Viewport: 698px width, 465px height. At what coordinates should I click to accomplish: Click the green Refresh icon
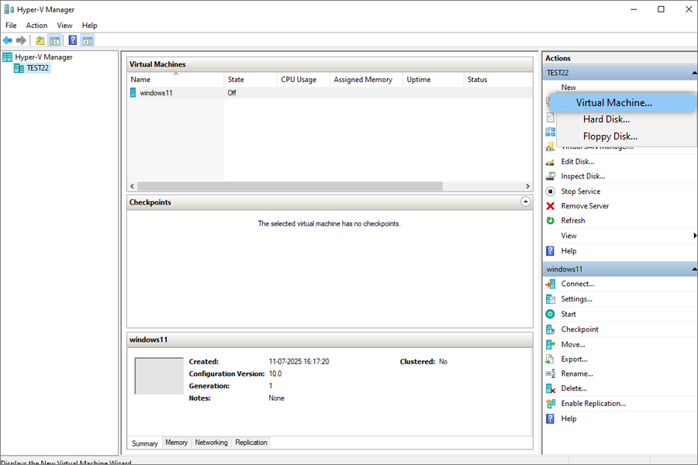click(x=551, y=221)
